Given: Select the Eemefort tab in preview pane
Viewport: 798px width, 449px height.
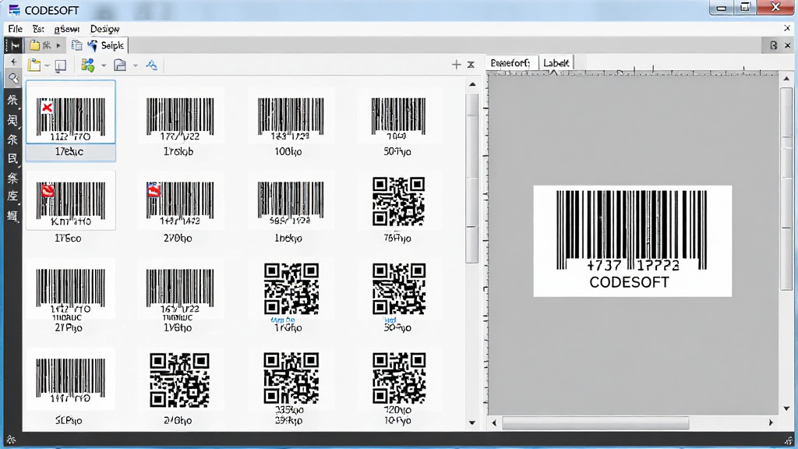Looking at the screenshot, I should 510,63.
